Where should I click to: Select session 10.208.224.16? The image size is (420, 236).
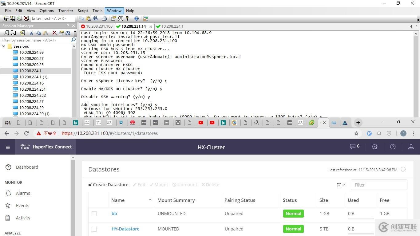(31, 83)
